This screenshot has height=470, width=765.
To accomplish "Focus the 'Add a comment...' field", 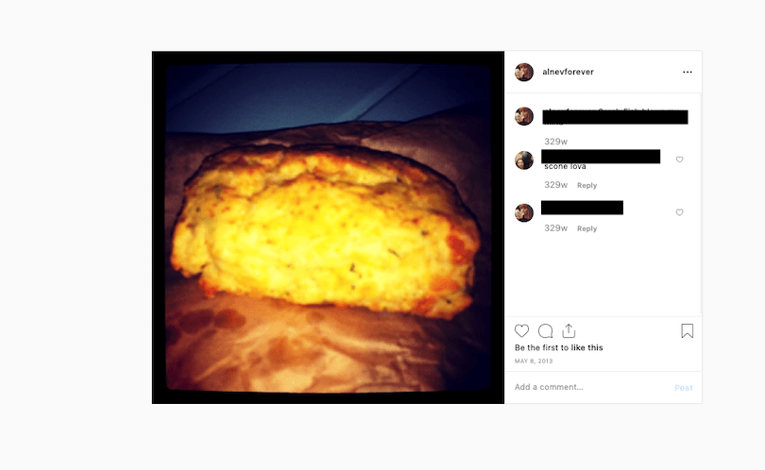I will [590, 387].
